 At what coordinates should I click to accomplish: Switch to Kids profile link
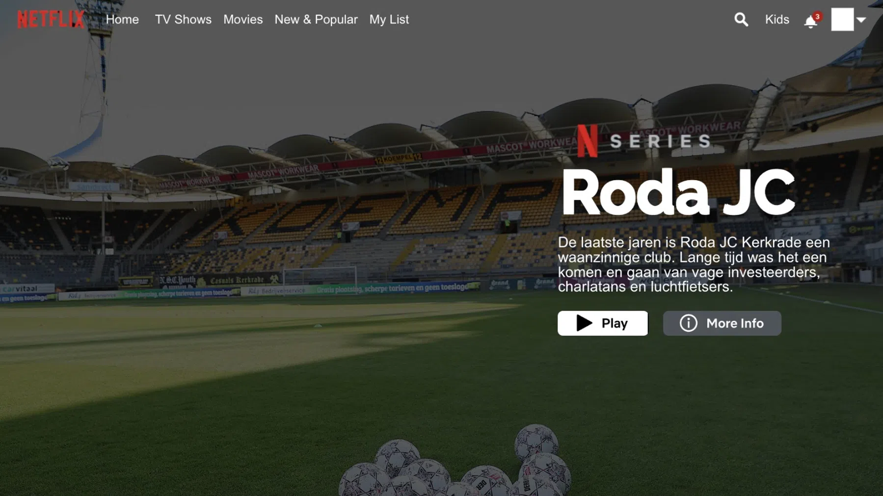tap(777, 20)
